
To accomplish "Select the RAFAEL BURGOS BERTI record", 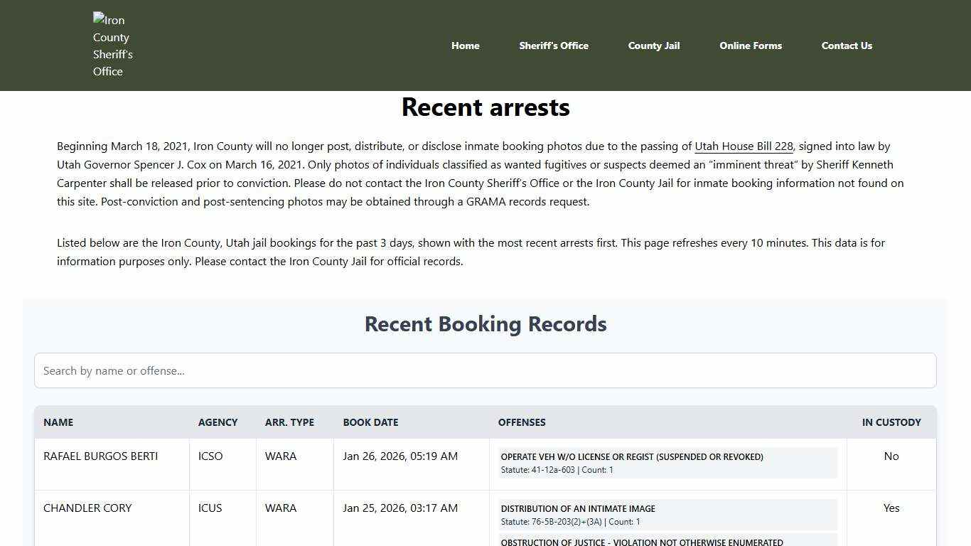I will 100,456.
